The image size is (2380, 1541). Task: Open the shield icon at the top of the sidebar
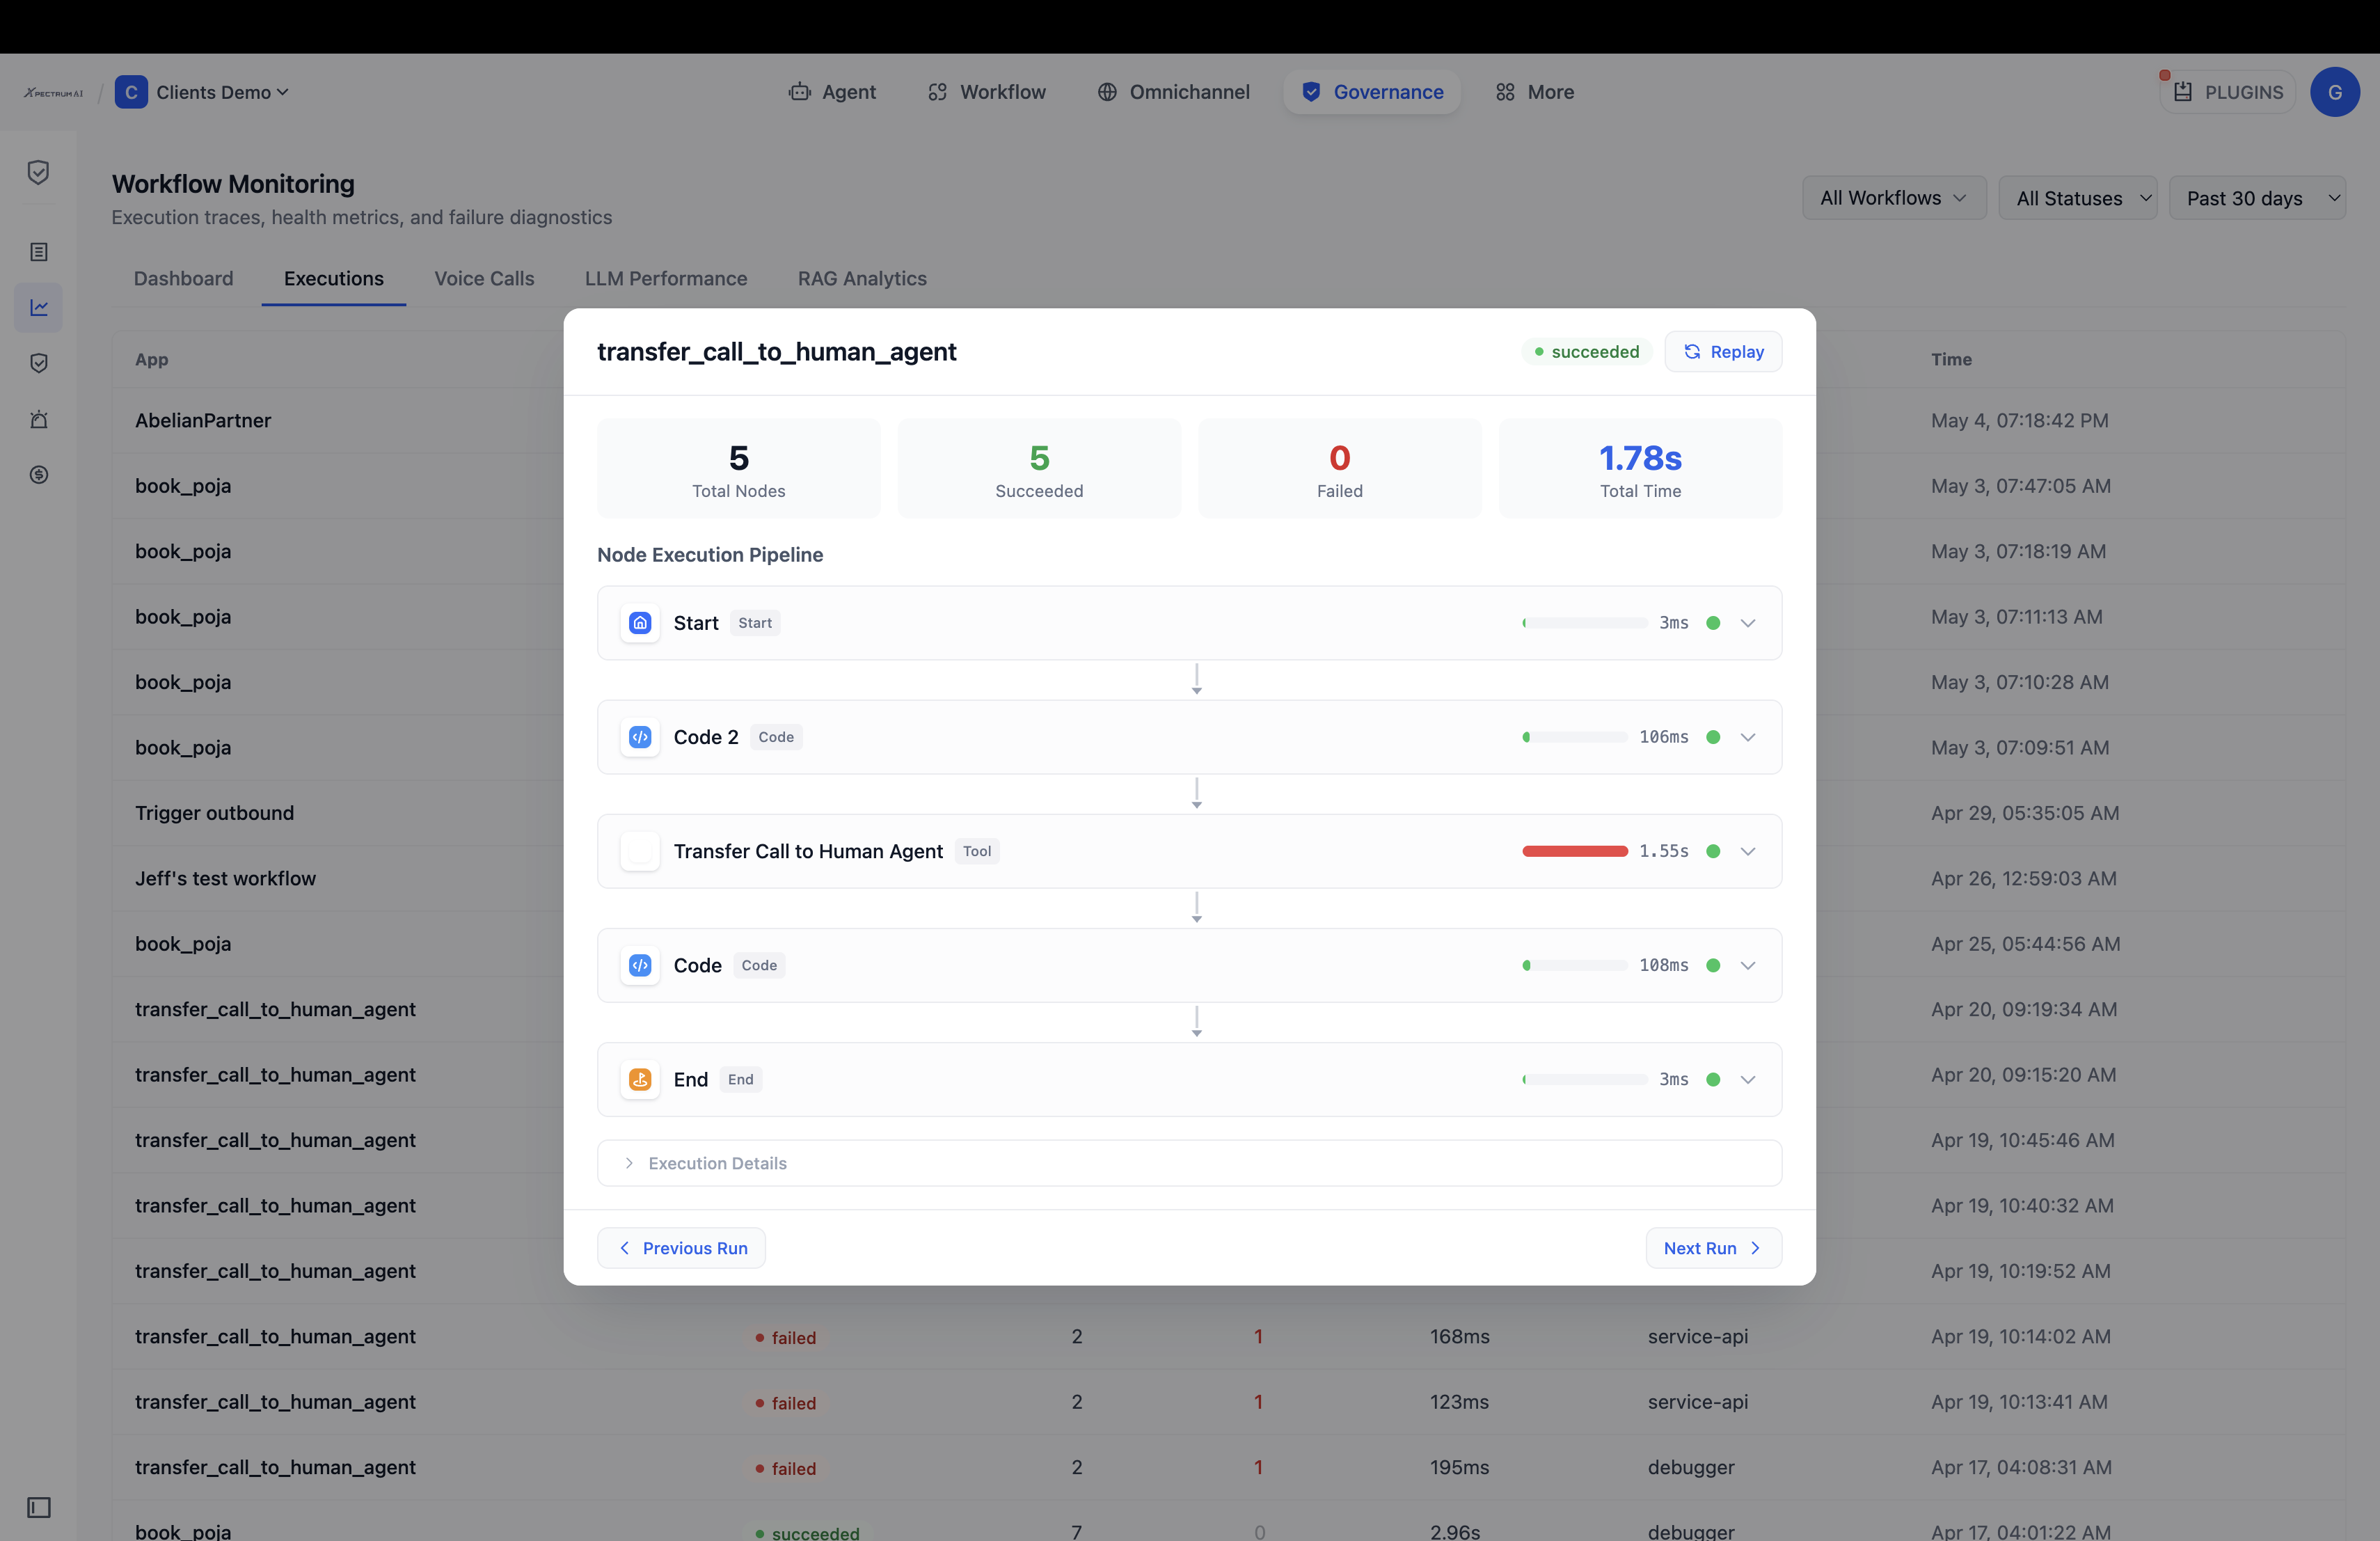38,172
